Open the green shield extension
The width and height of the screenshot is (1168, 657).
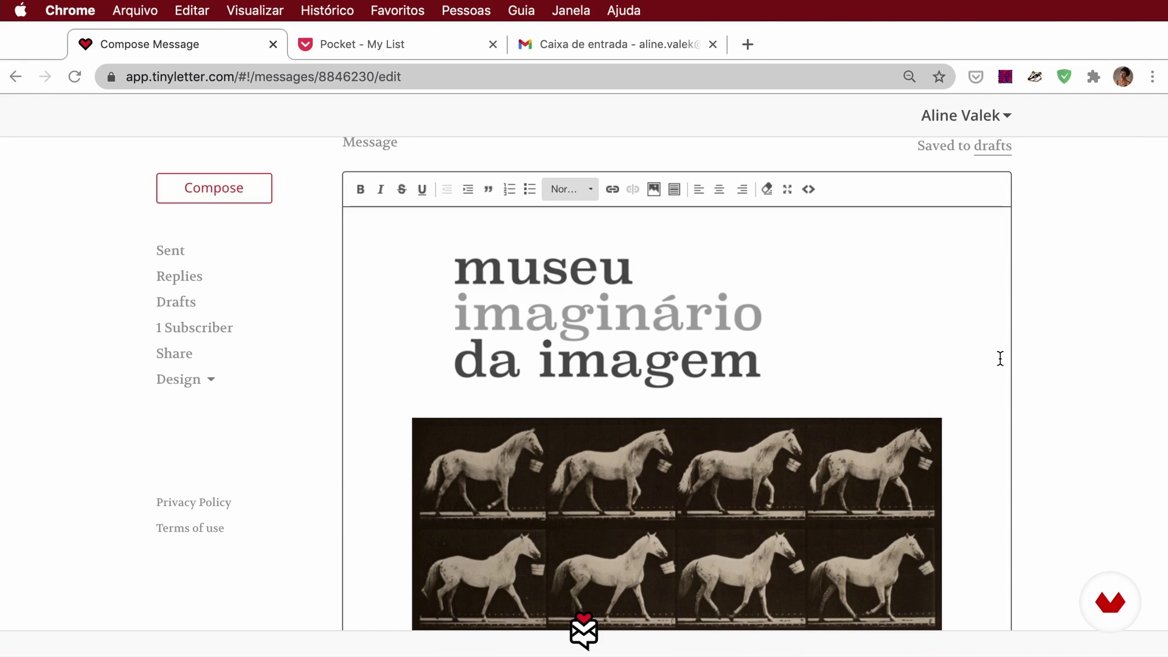click(1064, 77)
